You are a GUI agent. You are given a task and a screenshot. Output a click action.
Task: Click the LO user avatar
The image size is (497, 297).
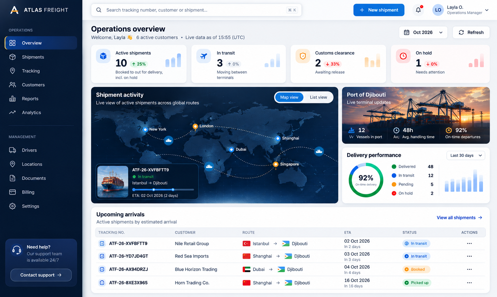(x=438, y=10)
